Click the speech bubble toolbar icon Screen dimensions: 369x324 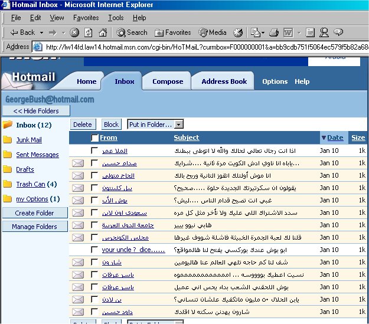[338, 32]
